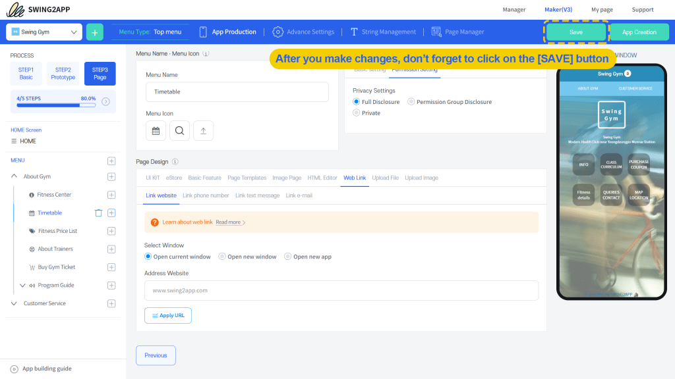The width and height of the screenshot is (675, 379).
Task: Choose Open new window
Action: 222,257
